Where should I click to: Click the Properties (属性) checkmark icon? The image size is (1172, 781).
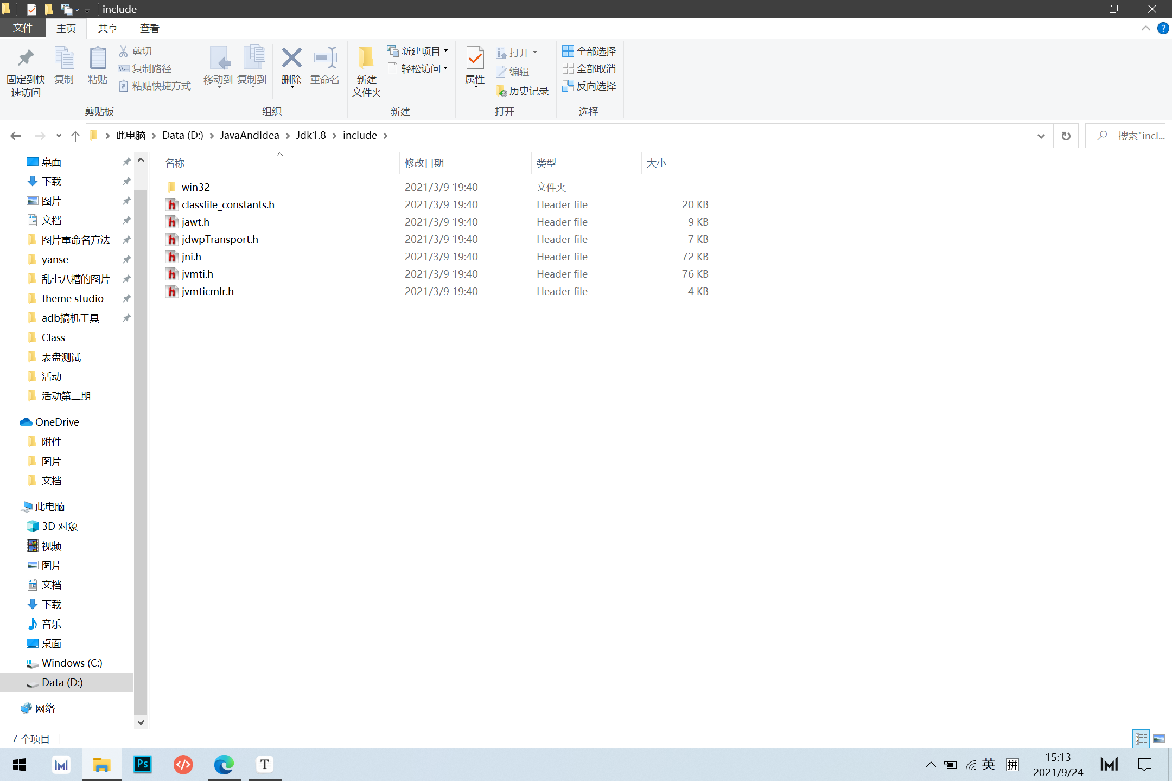tap(475, 59)
